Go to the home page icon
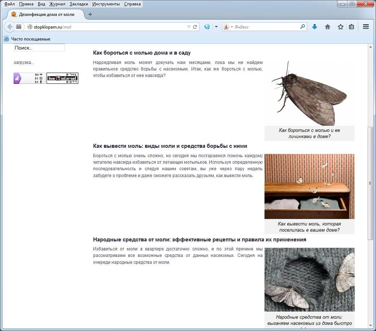Screen dimensions: 376x331 (x=328, y=27)
